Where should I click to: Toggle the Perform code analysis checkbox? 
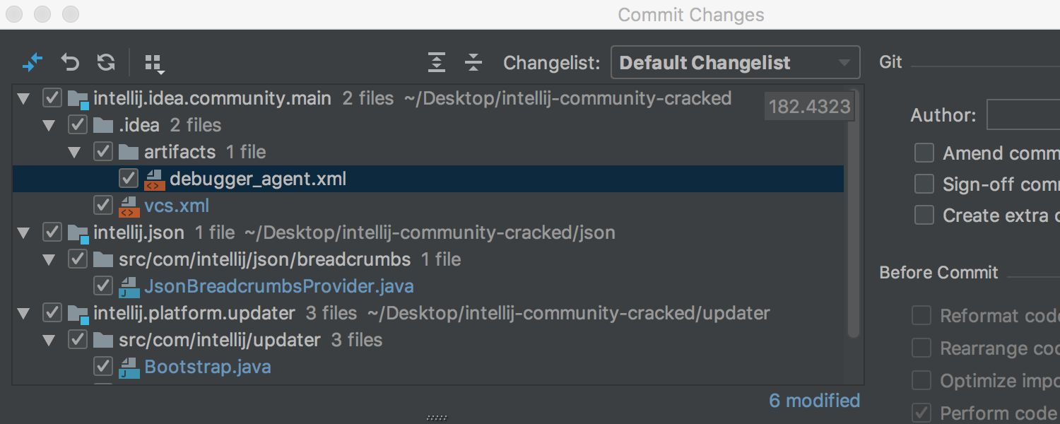tap(921, 412)
